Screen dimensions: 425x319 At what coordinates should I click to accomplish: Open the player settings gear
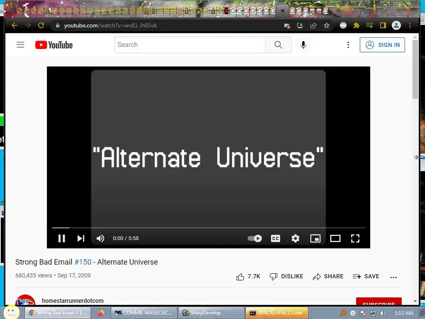click(296, 238)
